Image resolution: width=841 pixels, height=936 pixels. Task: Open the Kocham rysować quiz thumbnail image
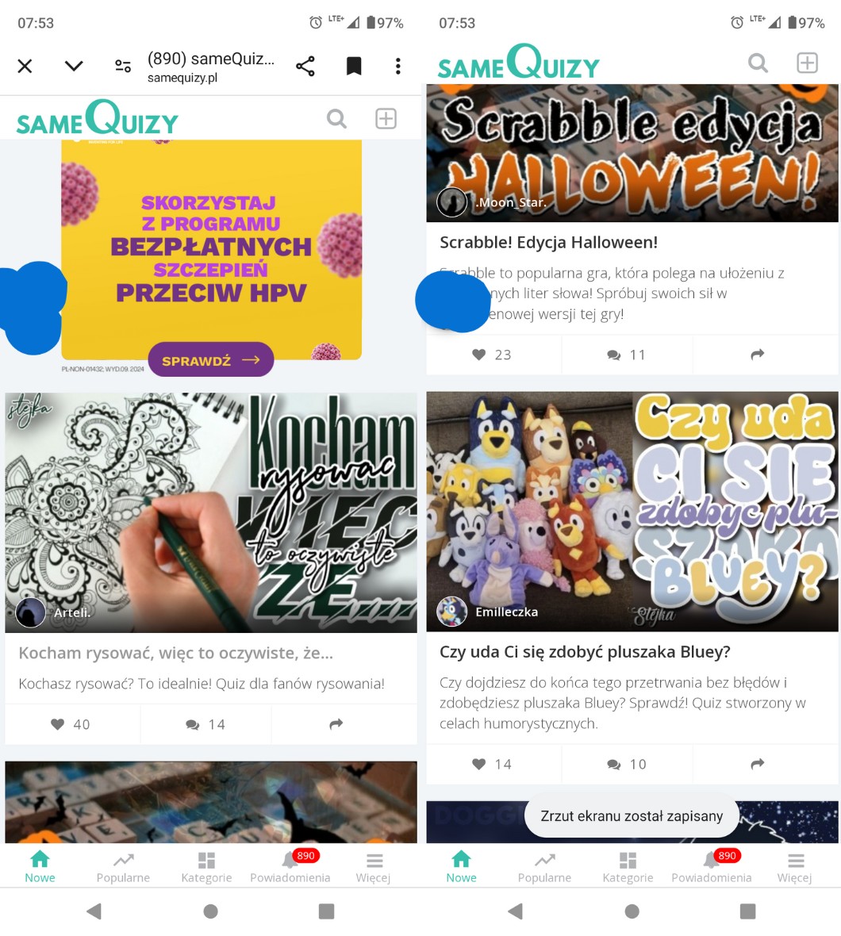pos(211,512)
